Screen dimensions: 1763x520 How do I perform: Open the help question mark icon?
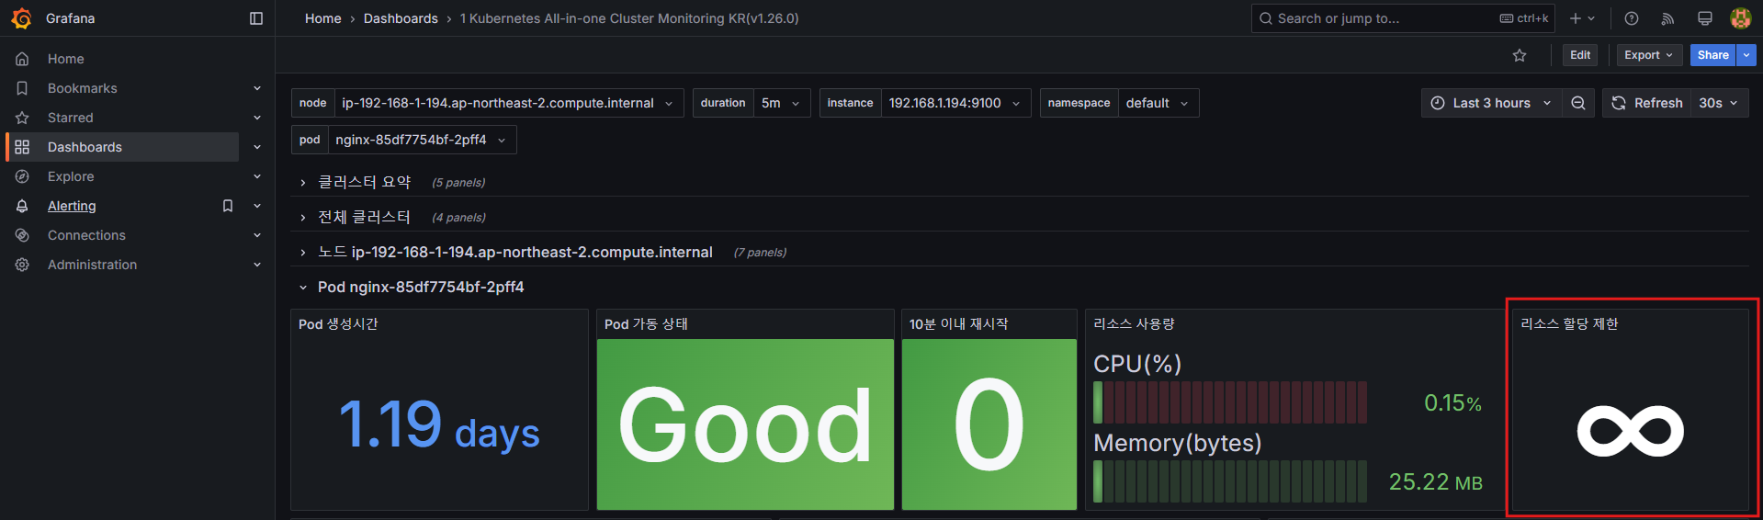[1632, 18]
